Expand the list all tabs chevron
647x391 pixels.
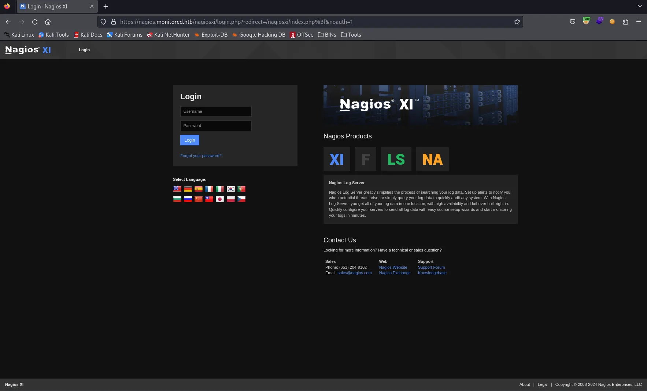[x=640, y=6]
